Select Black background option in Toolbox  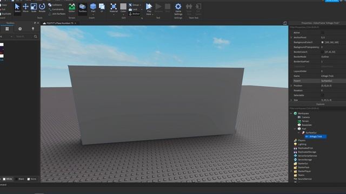click(19, 179)
